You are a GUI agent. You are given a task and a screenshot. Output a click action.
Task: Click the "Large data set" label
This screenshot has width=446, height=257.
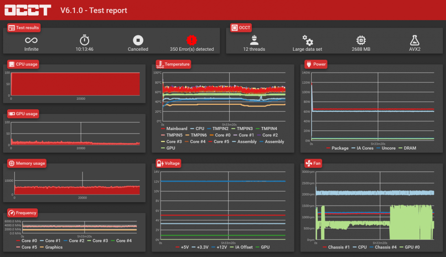pos(307,49)
